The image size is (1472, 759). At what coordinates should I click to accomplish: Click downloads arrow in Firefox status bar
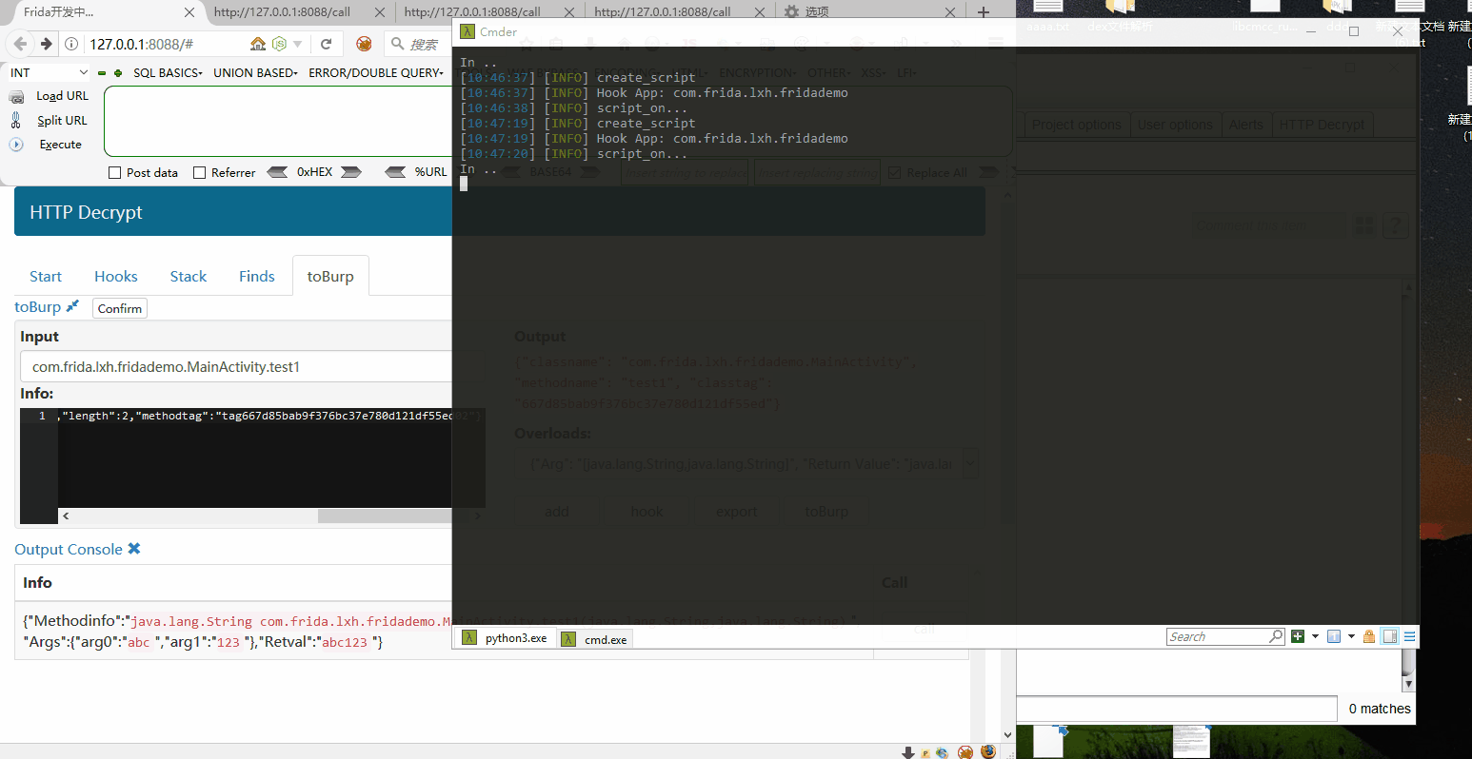tap(908, 752)
